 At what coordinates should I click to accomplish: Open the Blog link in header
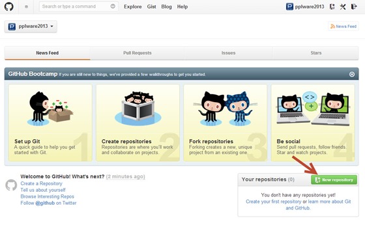(x=166, y=7)
